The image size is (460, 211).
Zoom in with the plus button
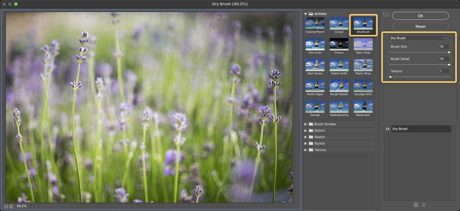click(x=11, y=206)
